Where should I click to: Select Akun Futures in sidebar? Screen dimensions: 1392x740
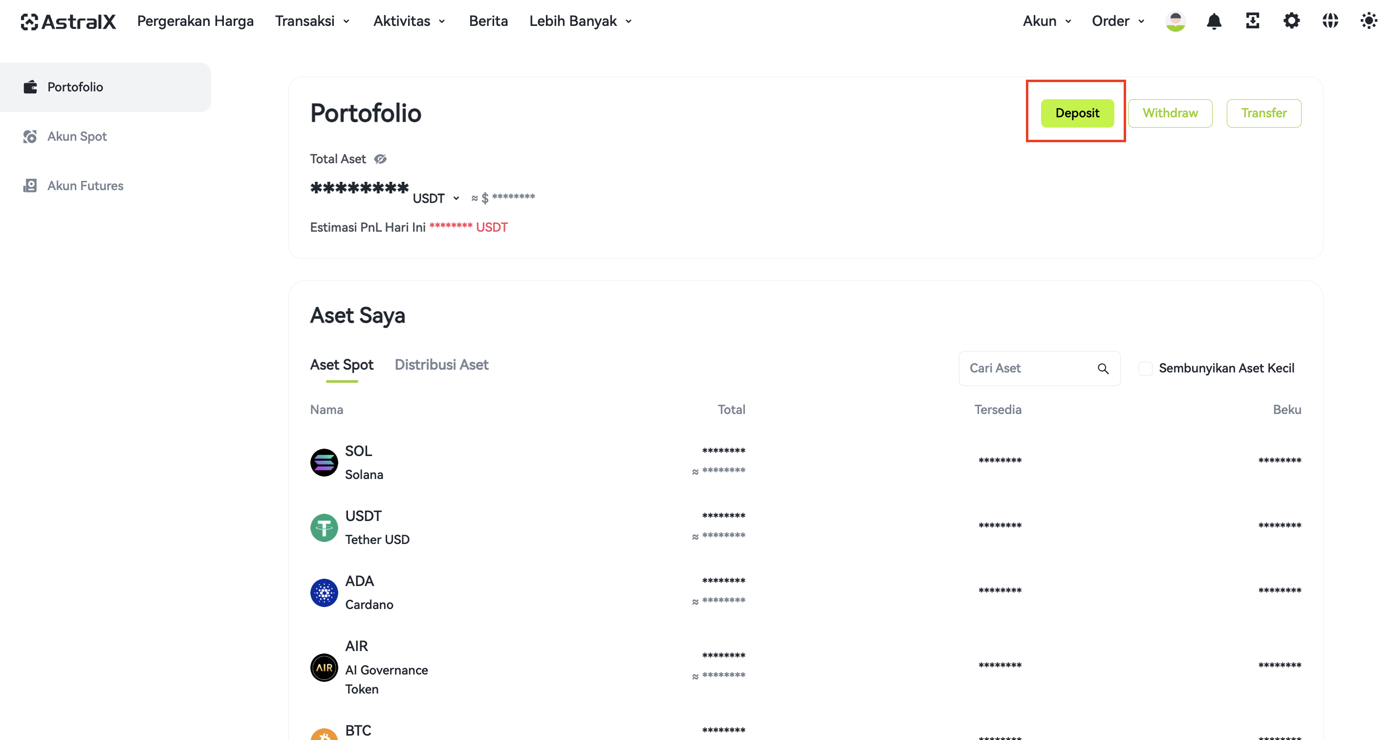click(x=86, y=186)
